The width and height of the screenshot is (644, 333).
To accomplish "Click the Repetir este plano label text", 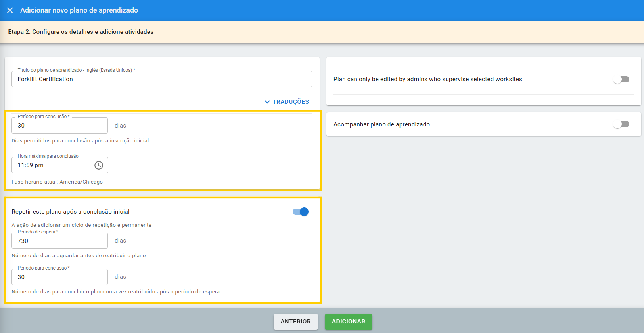I will pos(71,212).
